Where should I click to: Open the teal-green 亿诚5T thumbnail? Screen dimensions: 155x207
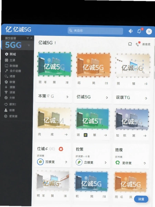coord(93,119)
